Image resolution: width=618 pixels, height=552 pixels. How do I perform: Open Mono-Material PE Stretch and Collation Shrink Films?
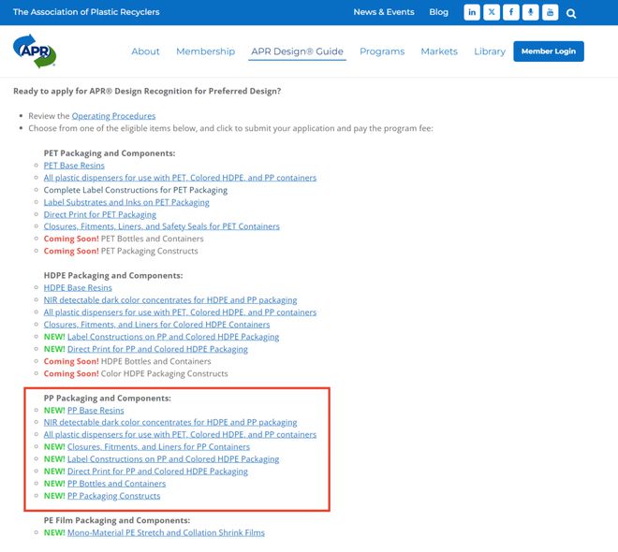166,532
